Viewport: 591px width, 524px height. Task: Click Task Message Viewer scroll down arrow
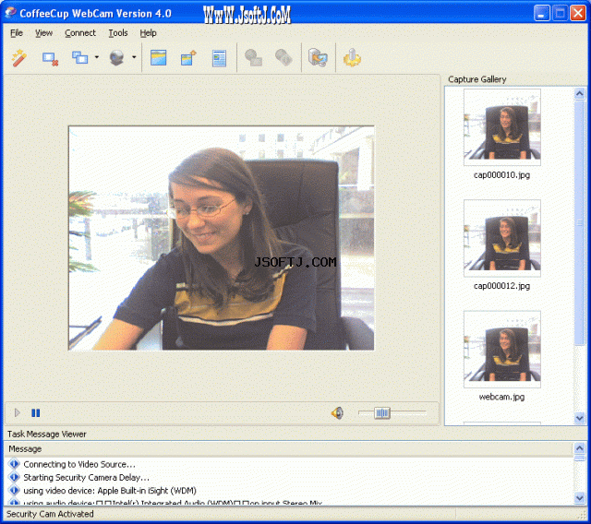click(x=580, y=498)
